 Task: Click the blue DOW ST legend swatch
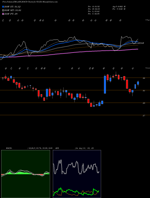[x=3, y=7]
